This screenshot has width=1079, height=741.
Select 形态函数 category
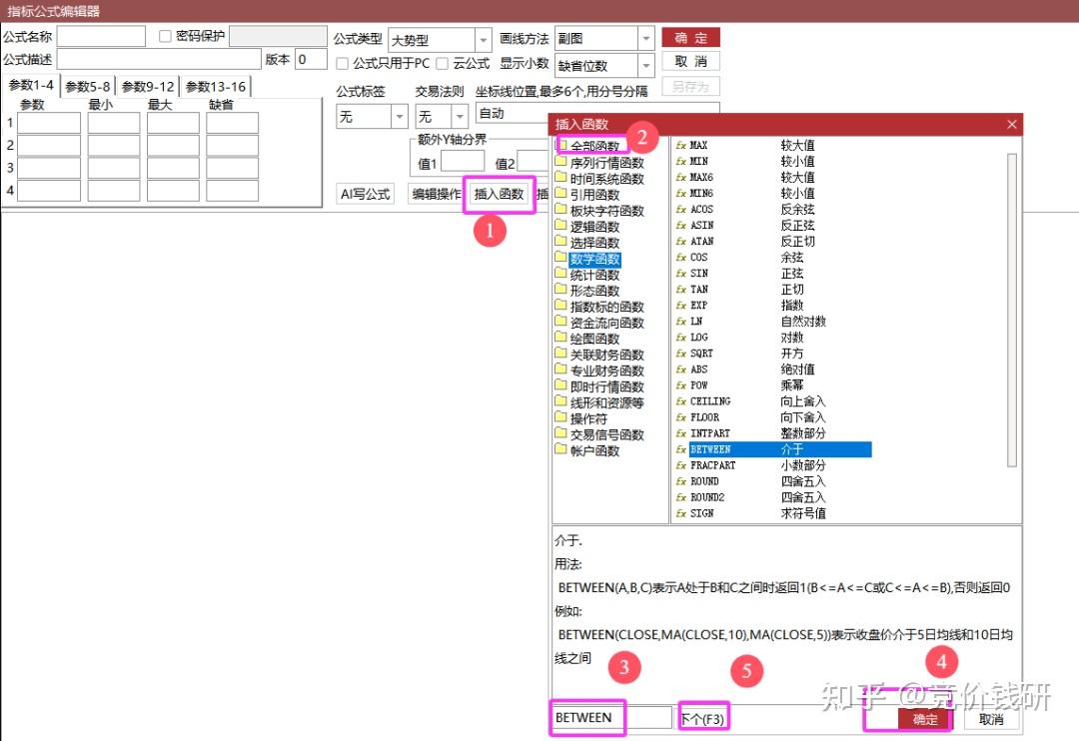coord(594,291)
